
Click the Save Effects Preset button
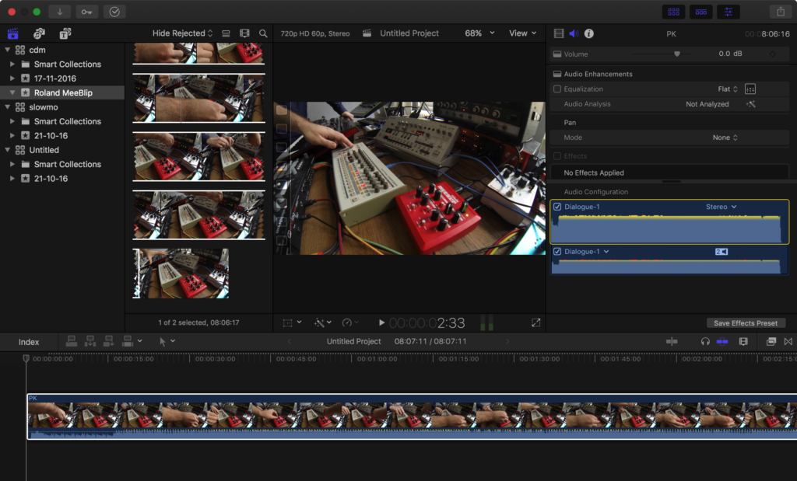[746, 323]
